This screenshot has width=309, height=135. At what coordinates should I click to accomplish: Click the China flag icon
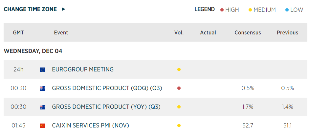click(42, 125)
